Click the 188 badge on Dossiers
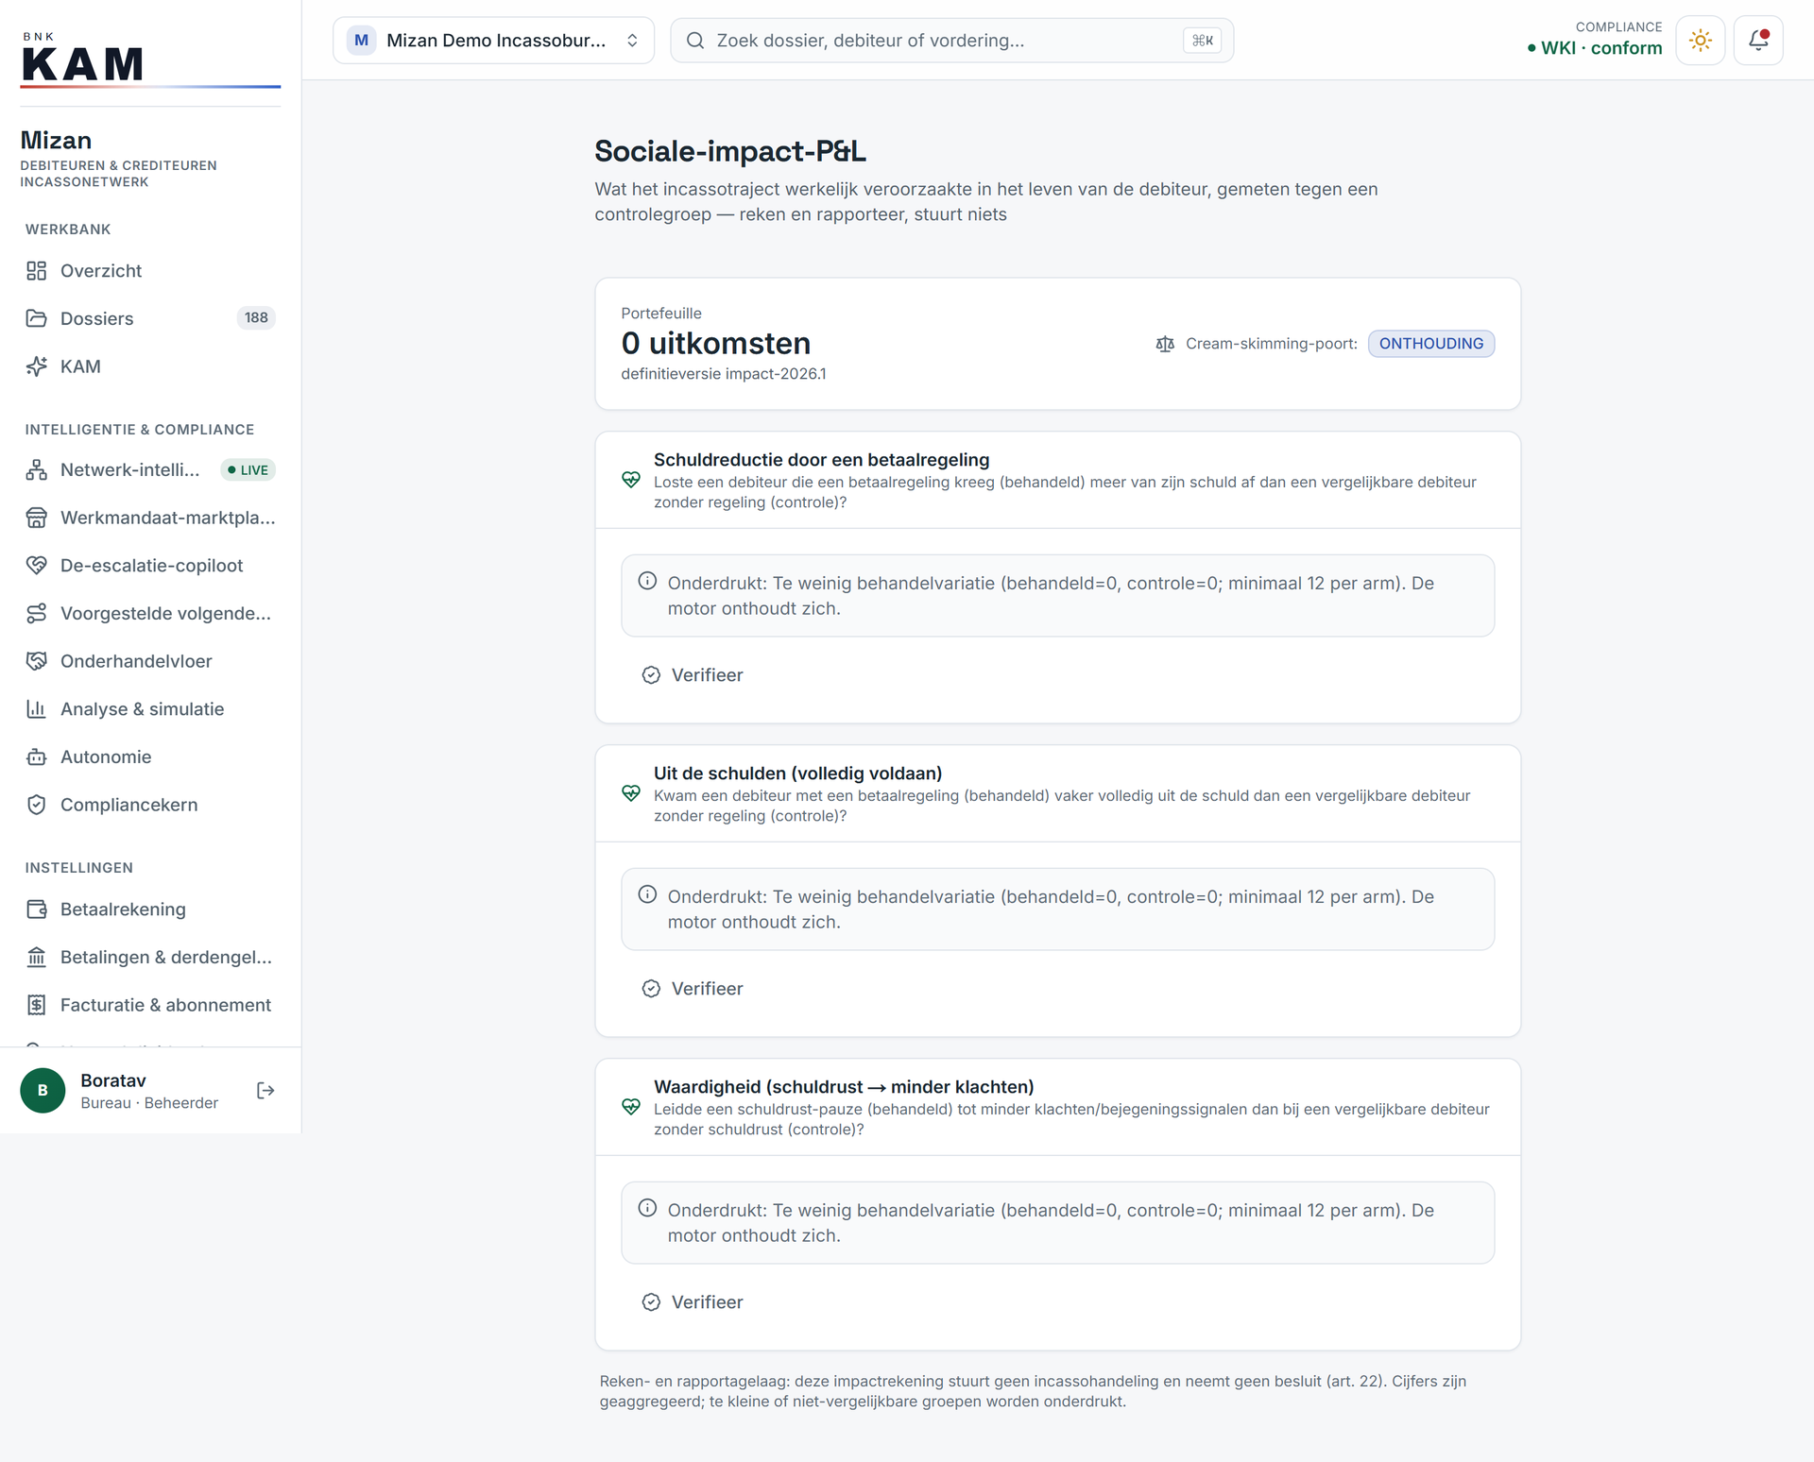 (x=256, y=318)
